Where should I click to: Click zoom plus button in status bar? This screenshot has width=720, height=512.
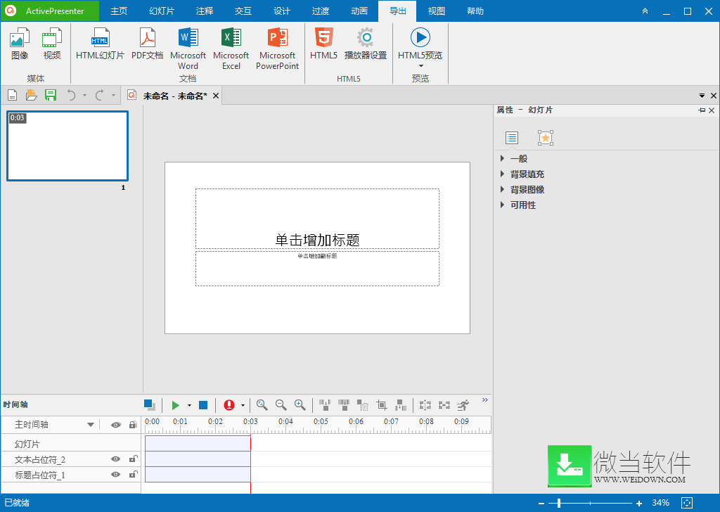point(638,504)
